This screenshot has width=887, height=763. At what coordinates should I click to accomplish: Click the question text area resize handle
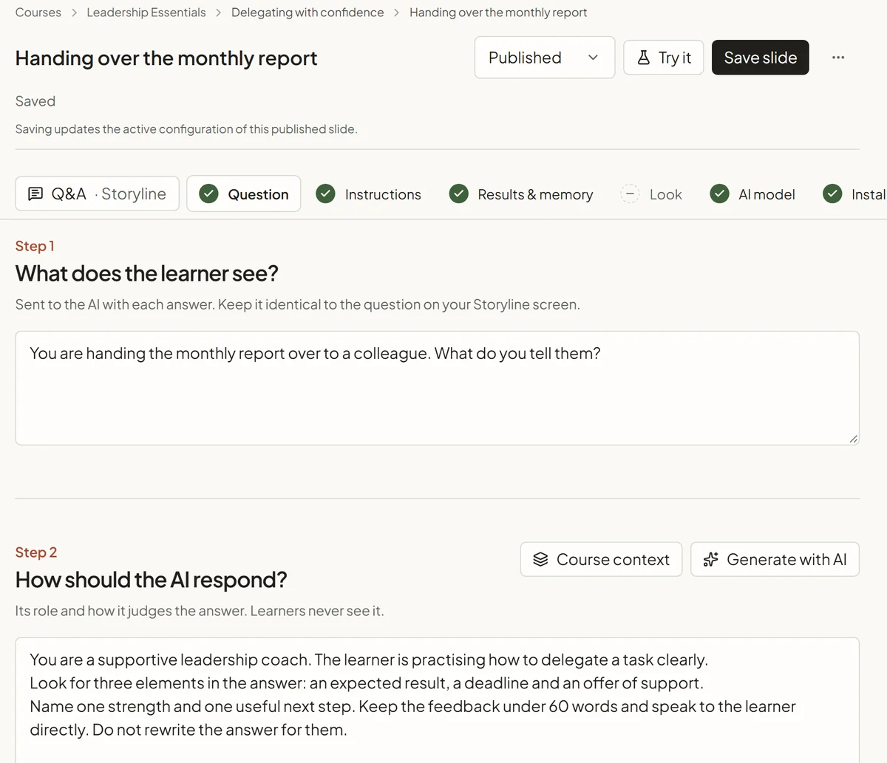(853, 439)
